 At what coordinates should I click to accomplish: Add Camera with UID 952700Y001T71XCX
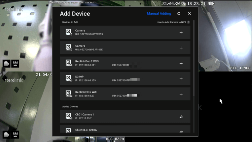(181, 33)
